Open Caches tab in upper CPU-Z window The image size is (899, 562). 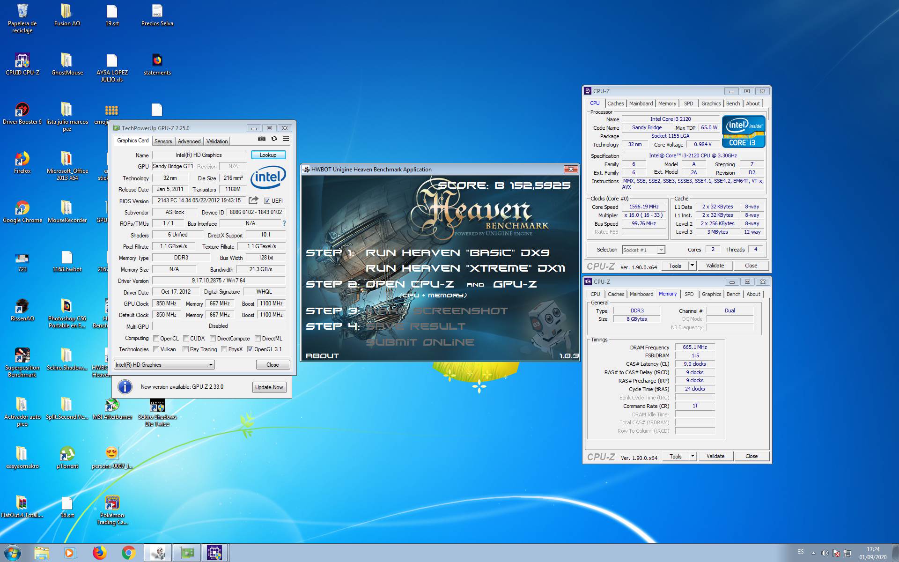tap(615, 104)
